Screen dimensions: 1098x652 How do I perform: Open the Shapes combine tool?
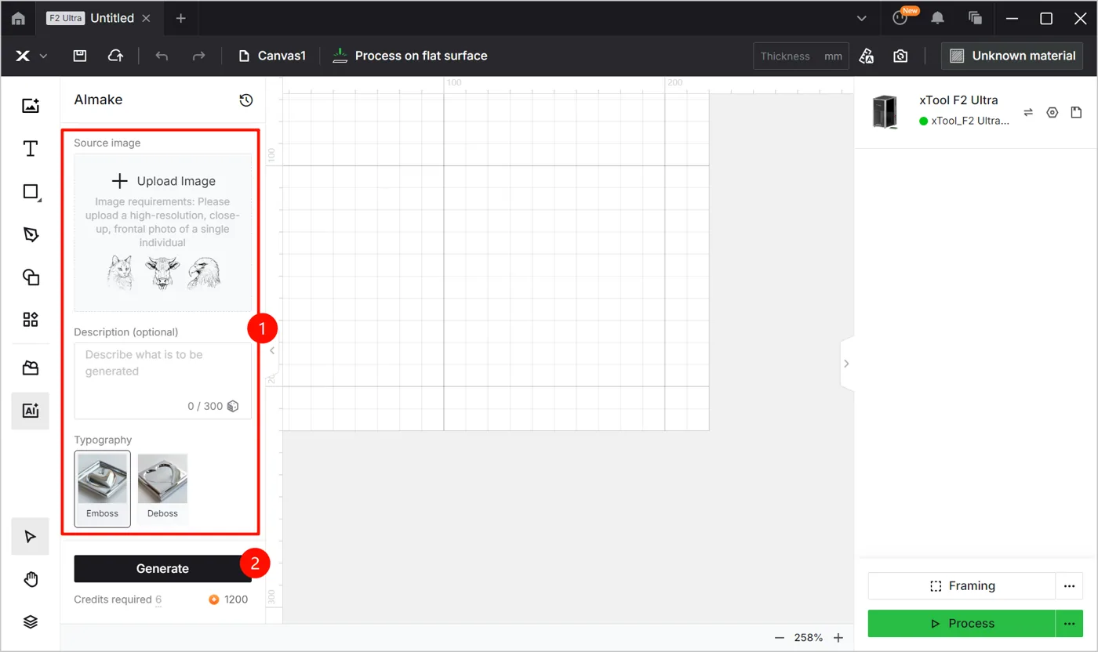click(31, 277)
